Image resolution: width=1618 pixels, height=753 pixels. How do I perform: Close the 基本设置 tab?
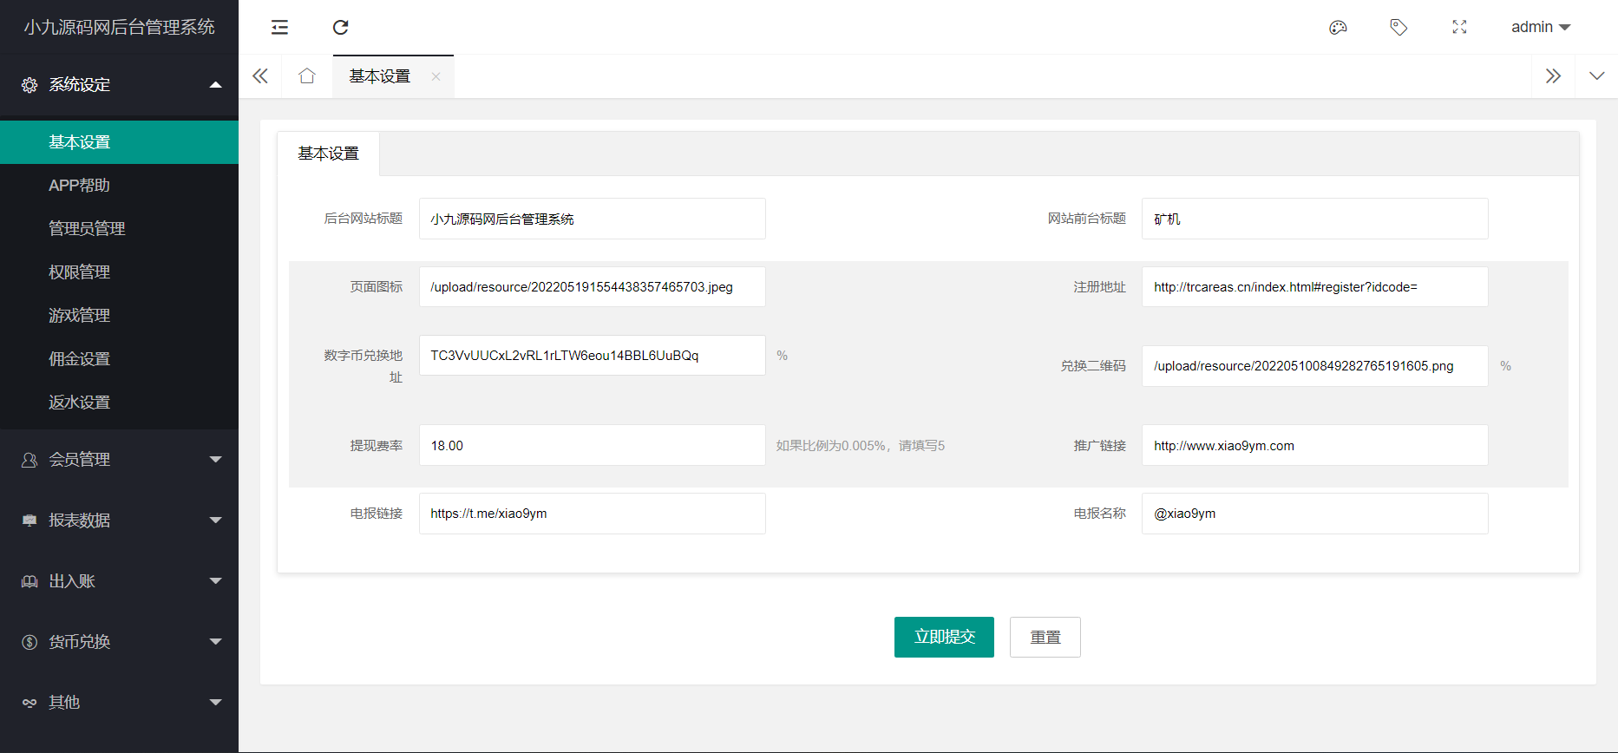(436, 76)
